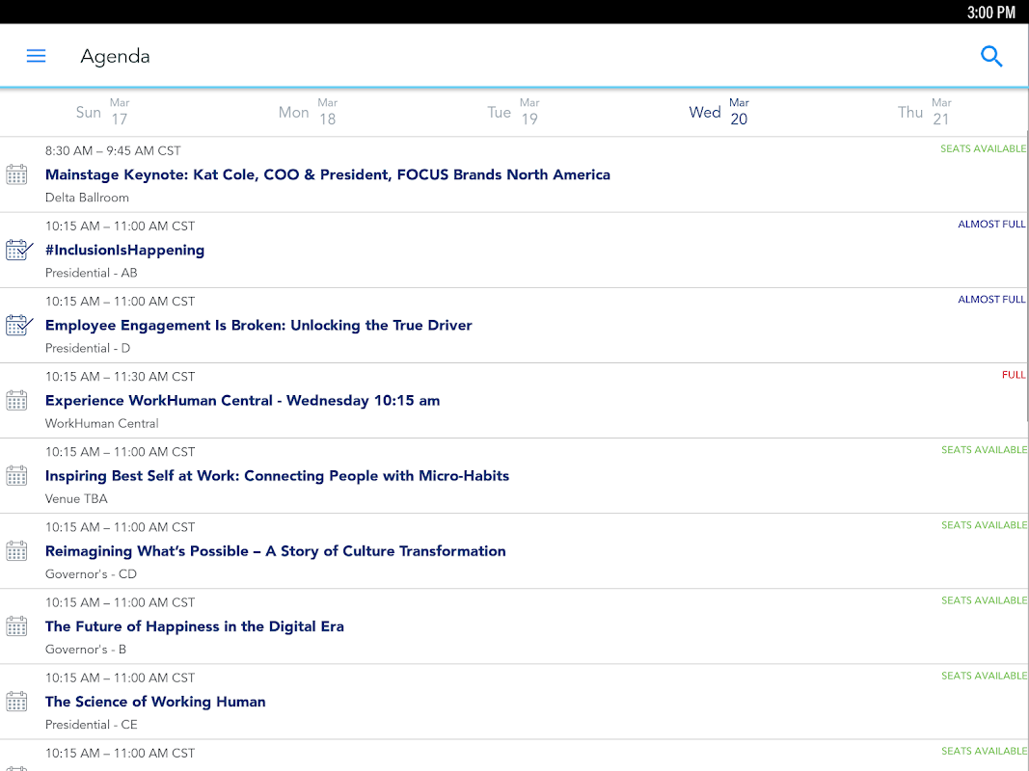This screenshot has width=1029, height=771.
Task: Open the hamburger navigation menu
Action: (x=36, y=57)
